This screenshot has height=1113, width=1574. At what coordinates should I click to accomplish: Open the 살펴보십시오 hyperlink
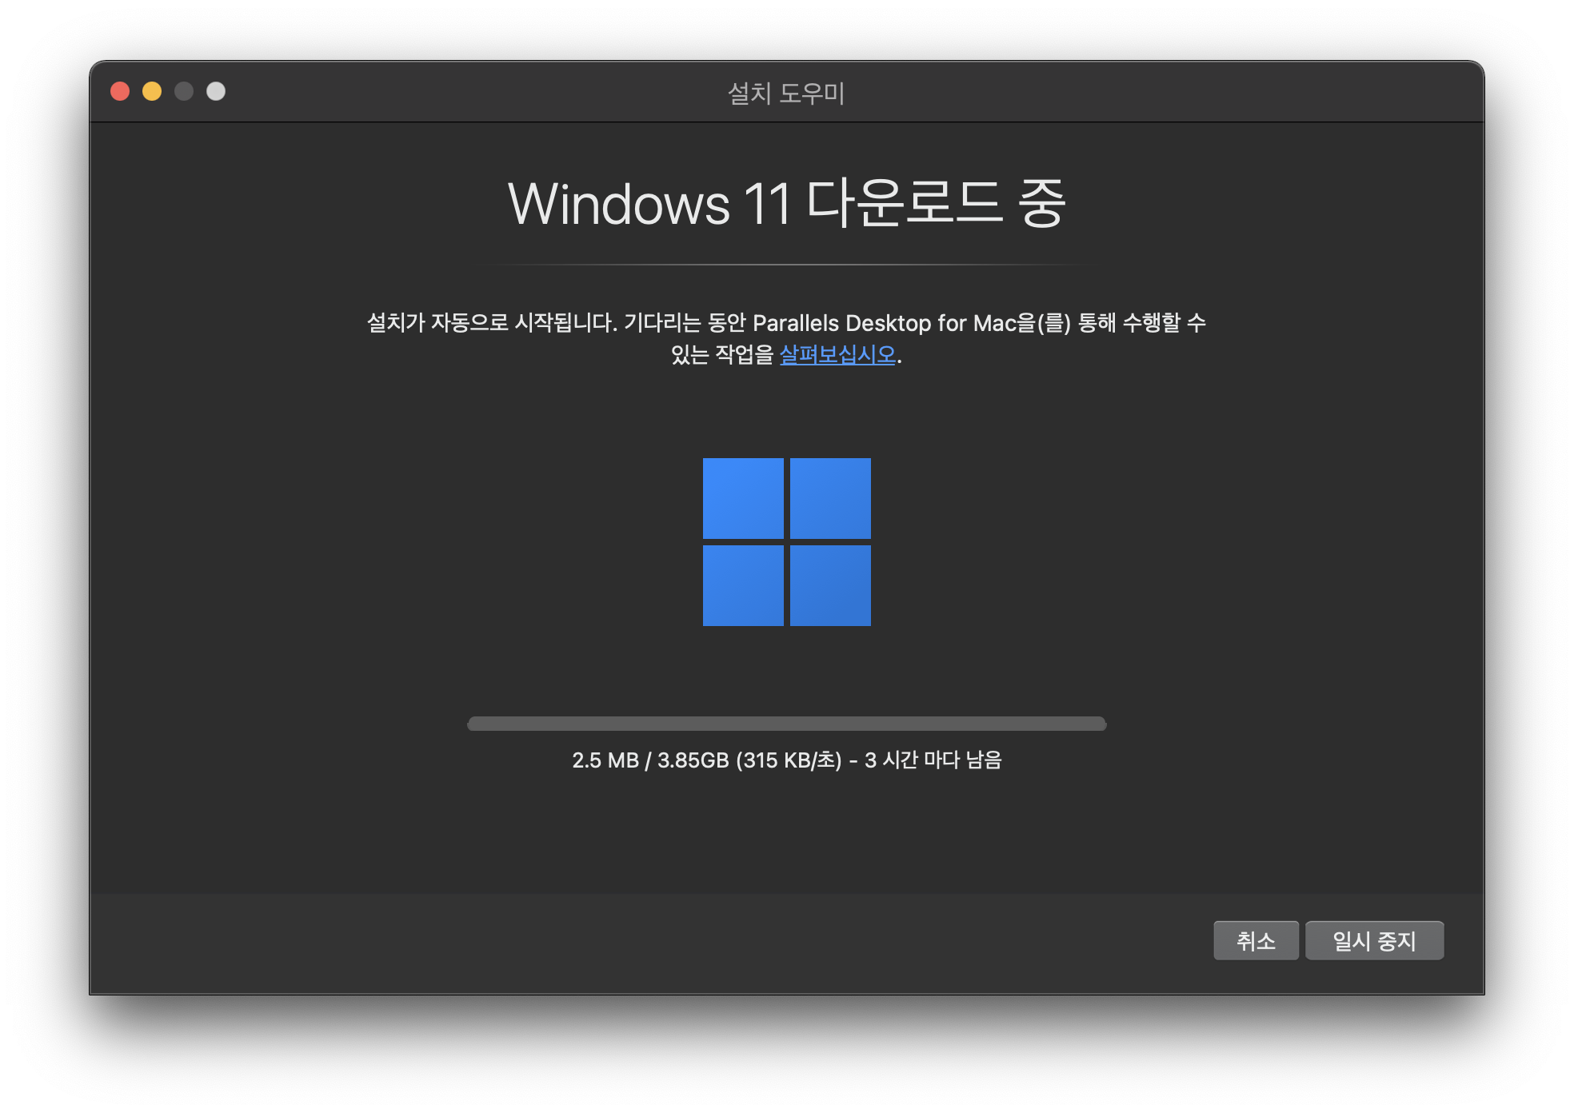837,354
